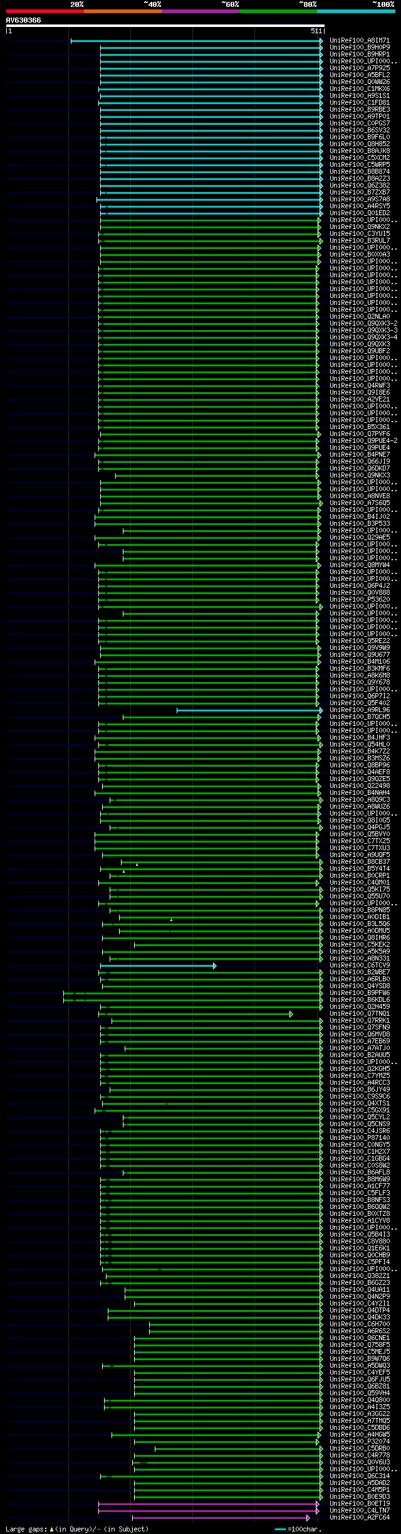
Task: Click the purple ~60% identity legend bar
Action: pyautogui.click(x=200, y=11)
